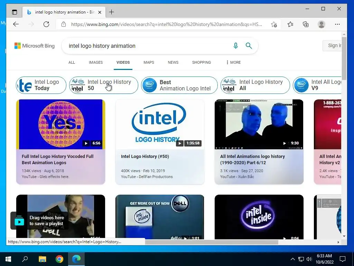The height and width of the screenshot is (266, 354).
Task: Select the Intel Logo History All chip
Action: (x=255, y=85)
